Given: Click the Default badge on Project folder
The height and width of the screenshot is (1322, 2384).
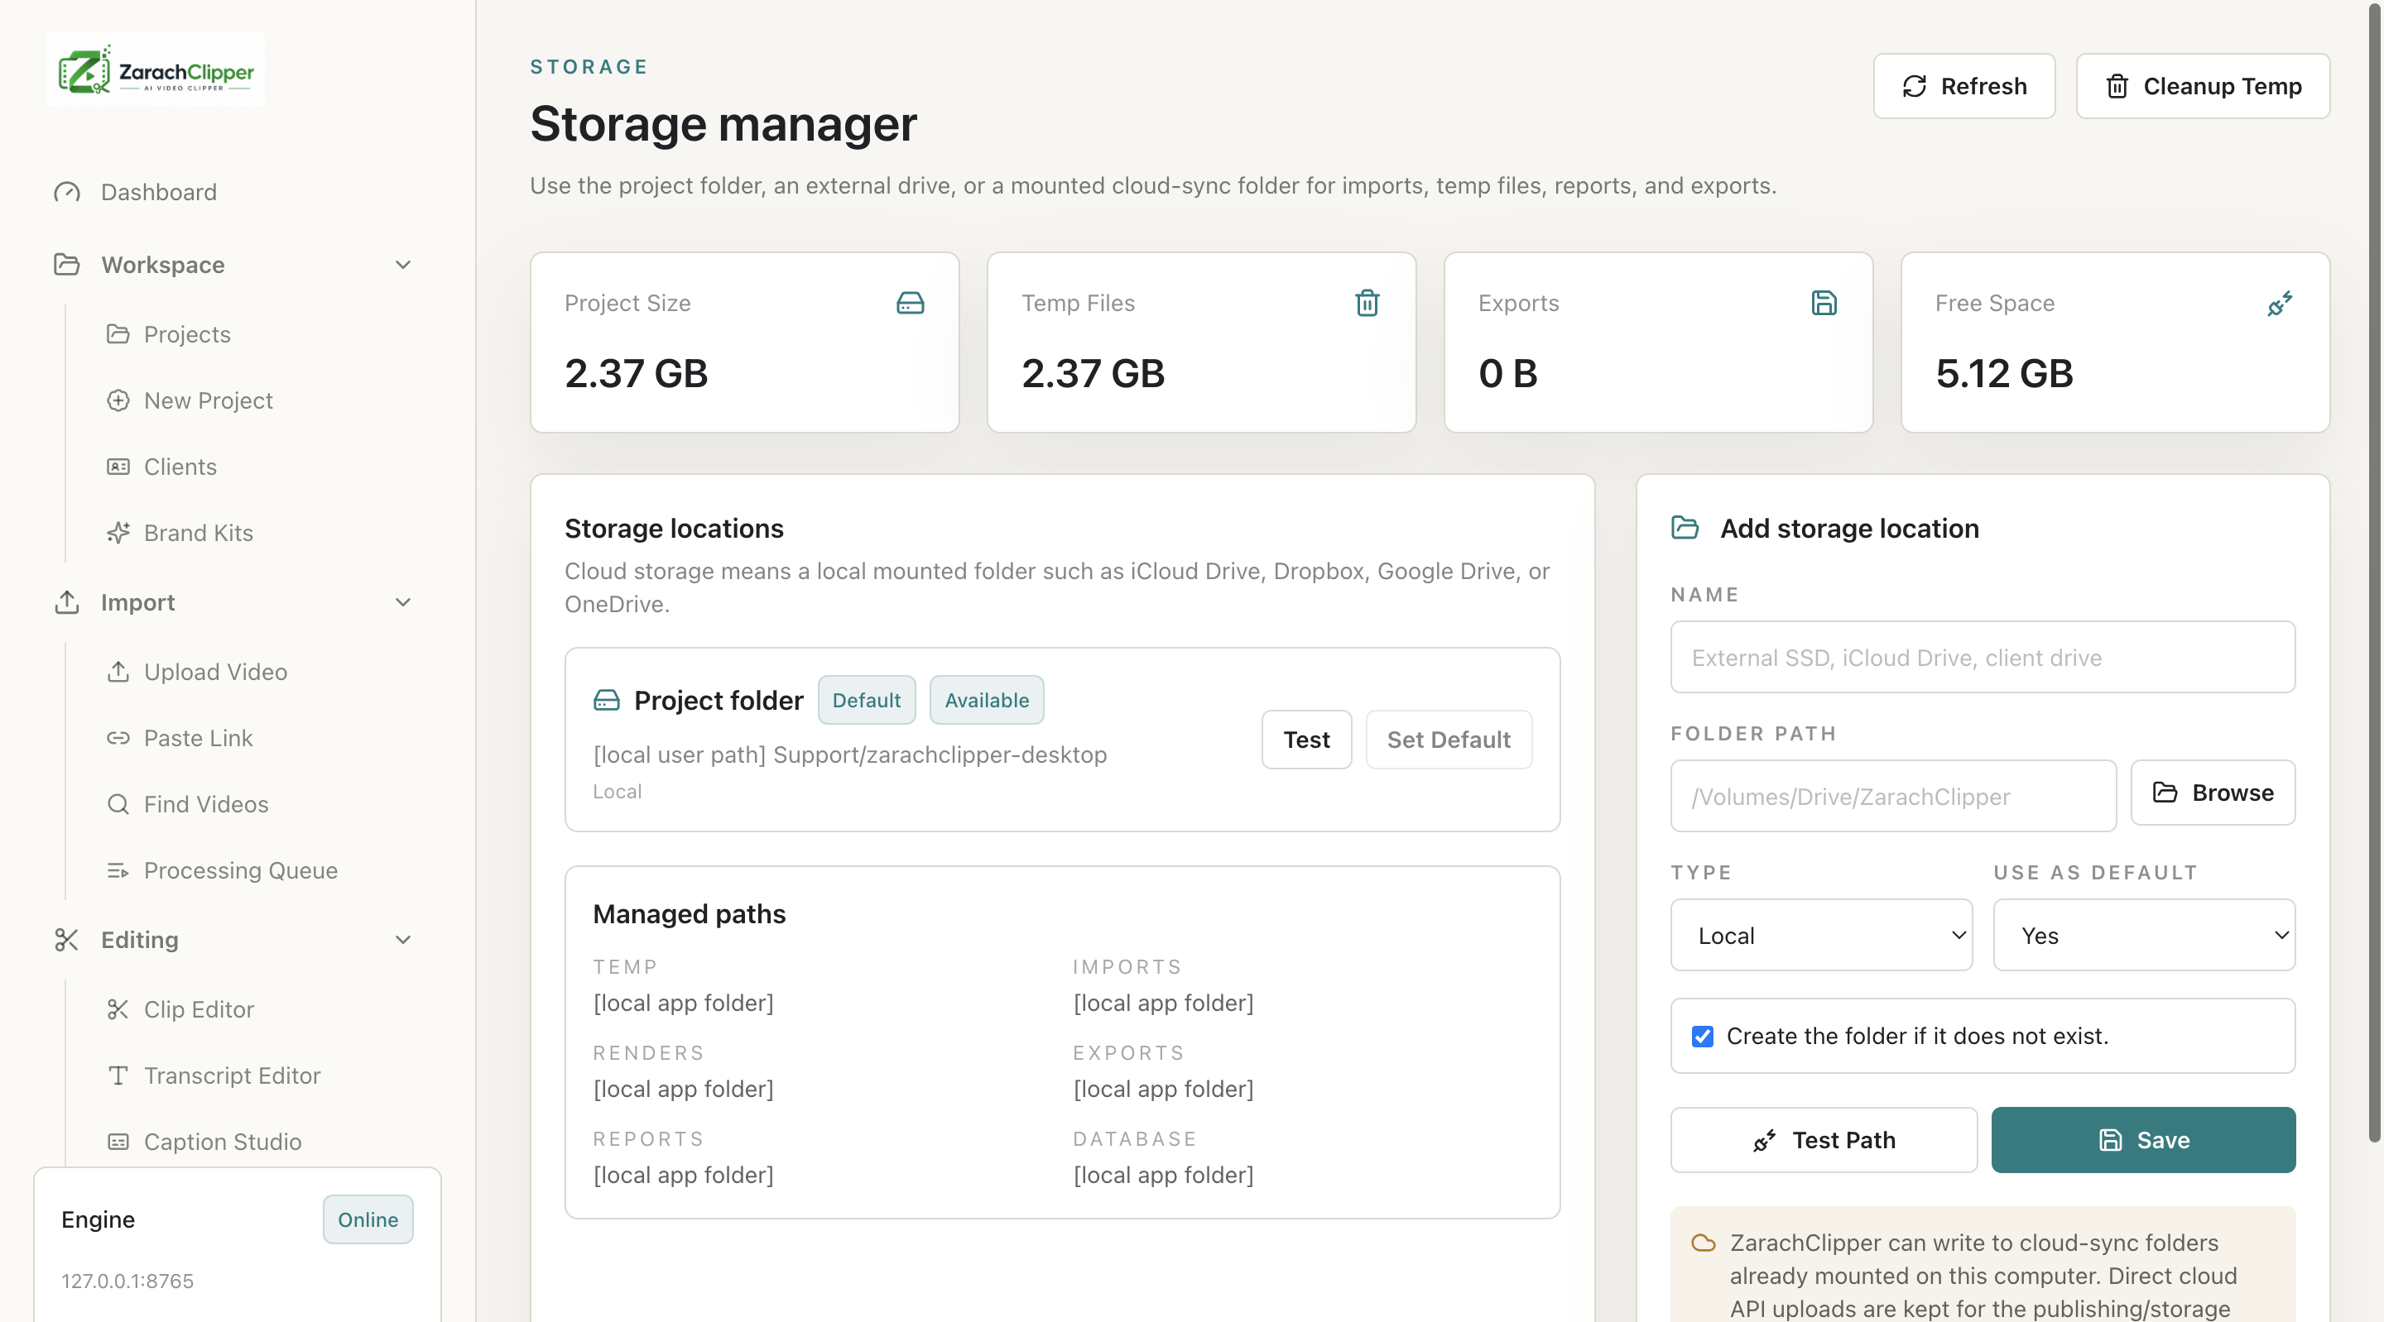Looking at the screenshot, I should 866,701.
